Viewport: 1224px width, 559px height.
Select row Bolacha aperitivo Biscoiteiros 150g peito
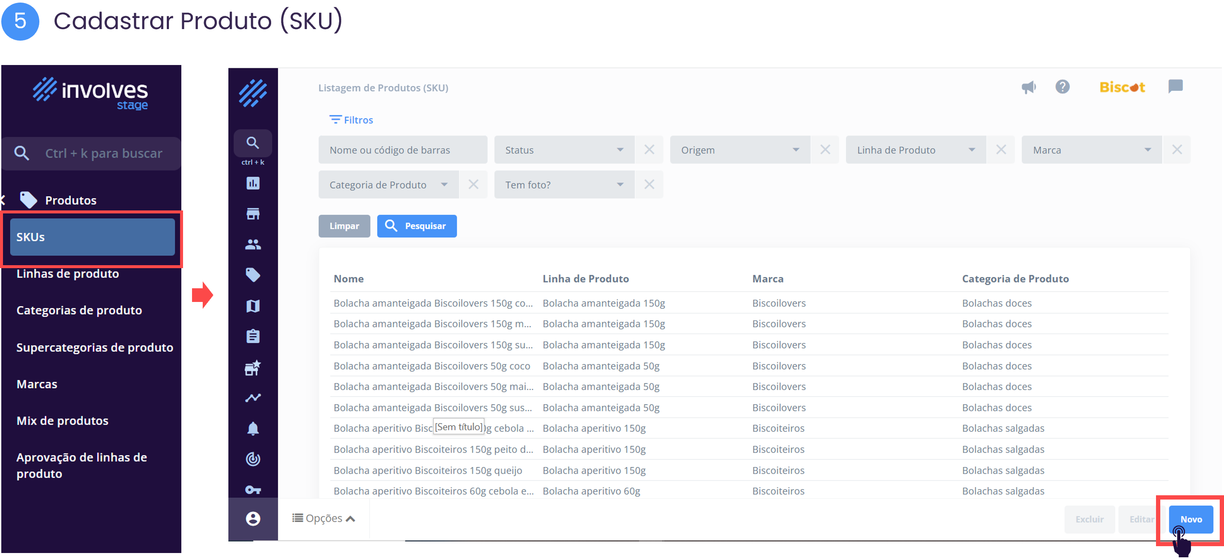(x=749, y=449)
